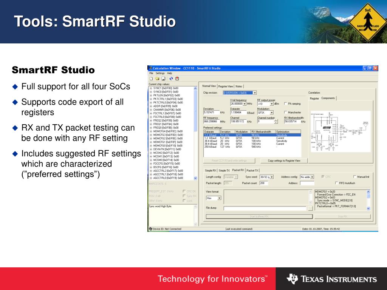The image size is (387, 290).
Task: Switch to the Notes tab
Action: click(239, 86)
